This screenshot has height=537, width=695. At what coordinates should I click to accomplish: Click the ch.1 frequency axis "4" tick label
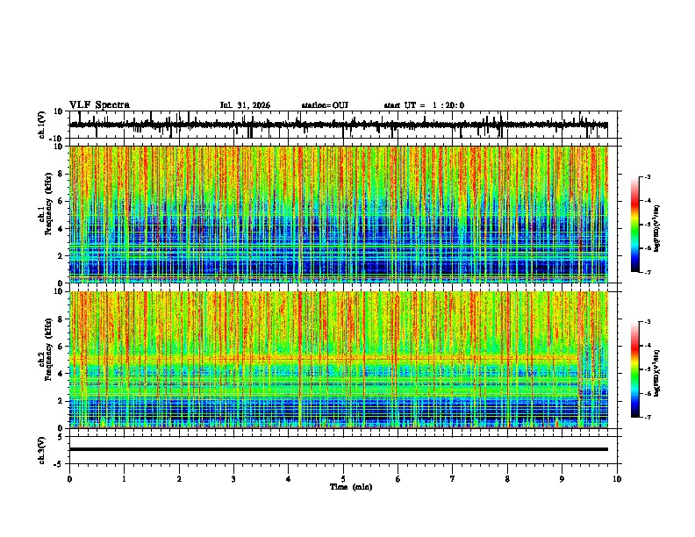(61, 229)
